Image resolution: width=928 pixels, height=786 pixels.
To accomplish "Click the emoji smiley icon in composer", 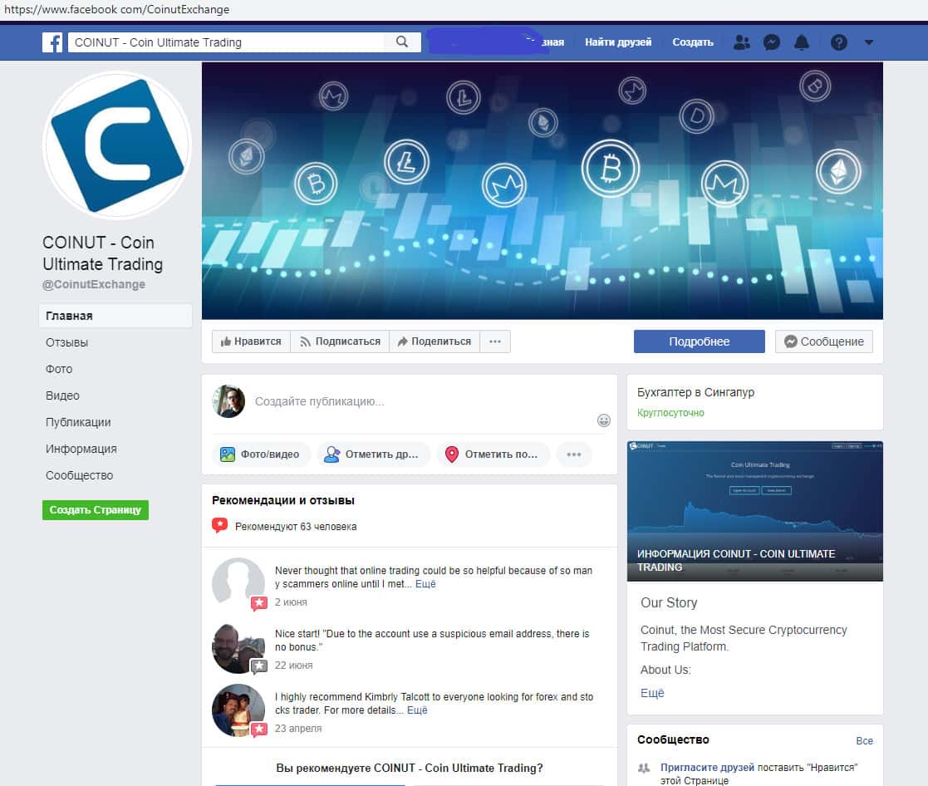I will tap(604, 420).
